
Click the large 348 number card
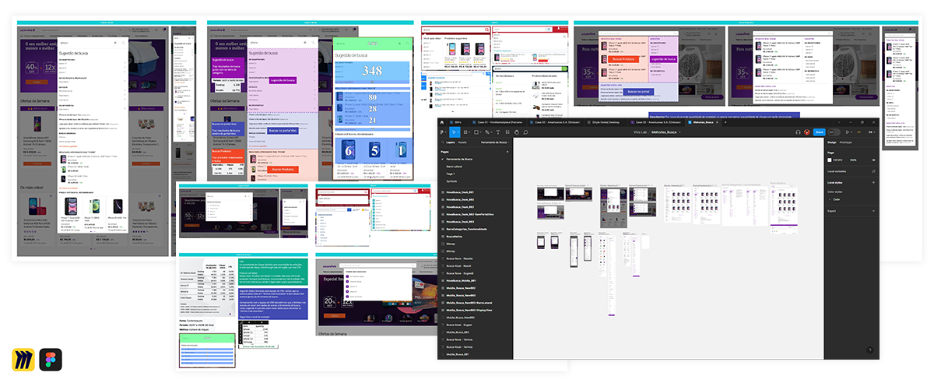pos(372,71)
